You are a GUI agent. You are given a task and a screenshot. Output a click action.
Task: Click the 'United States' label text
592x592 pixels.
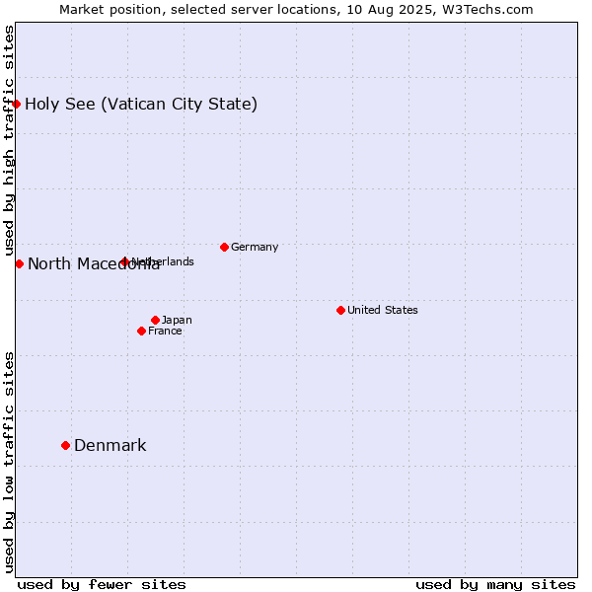coord(383,310)
